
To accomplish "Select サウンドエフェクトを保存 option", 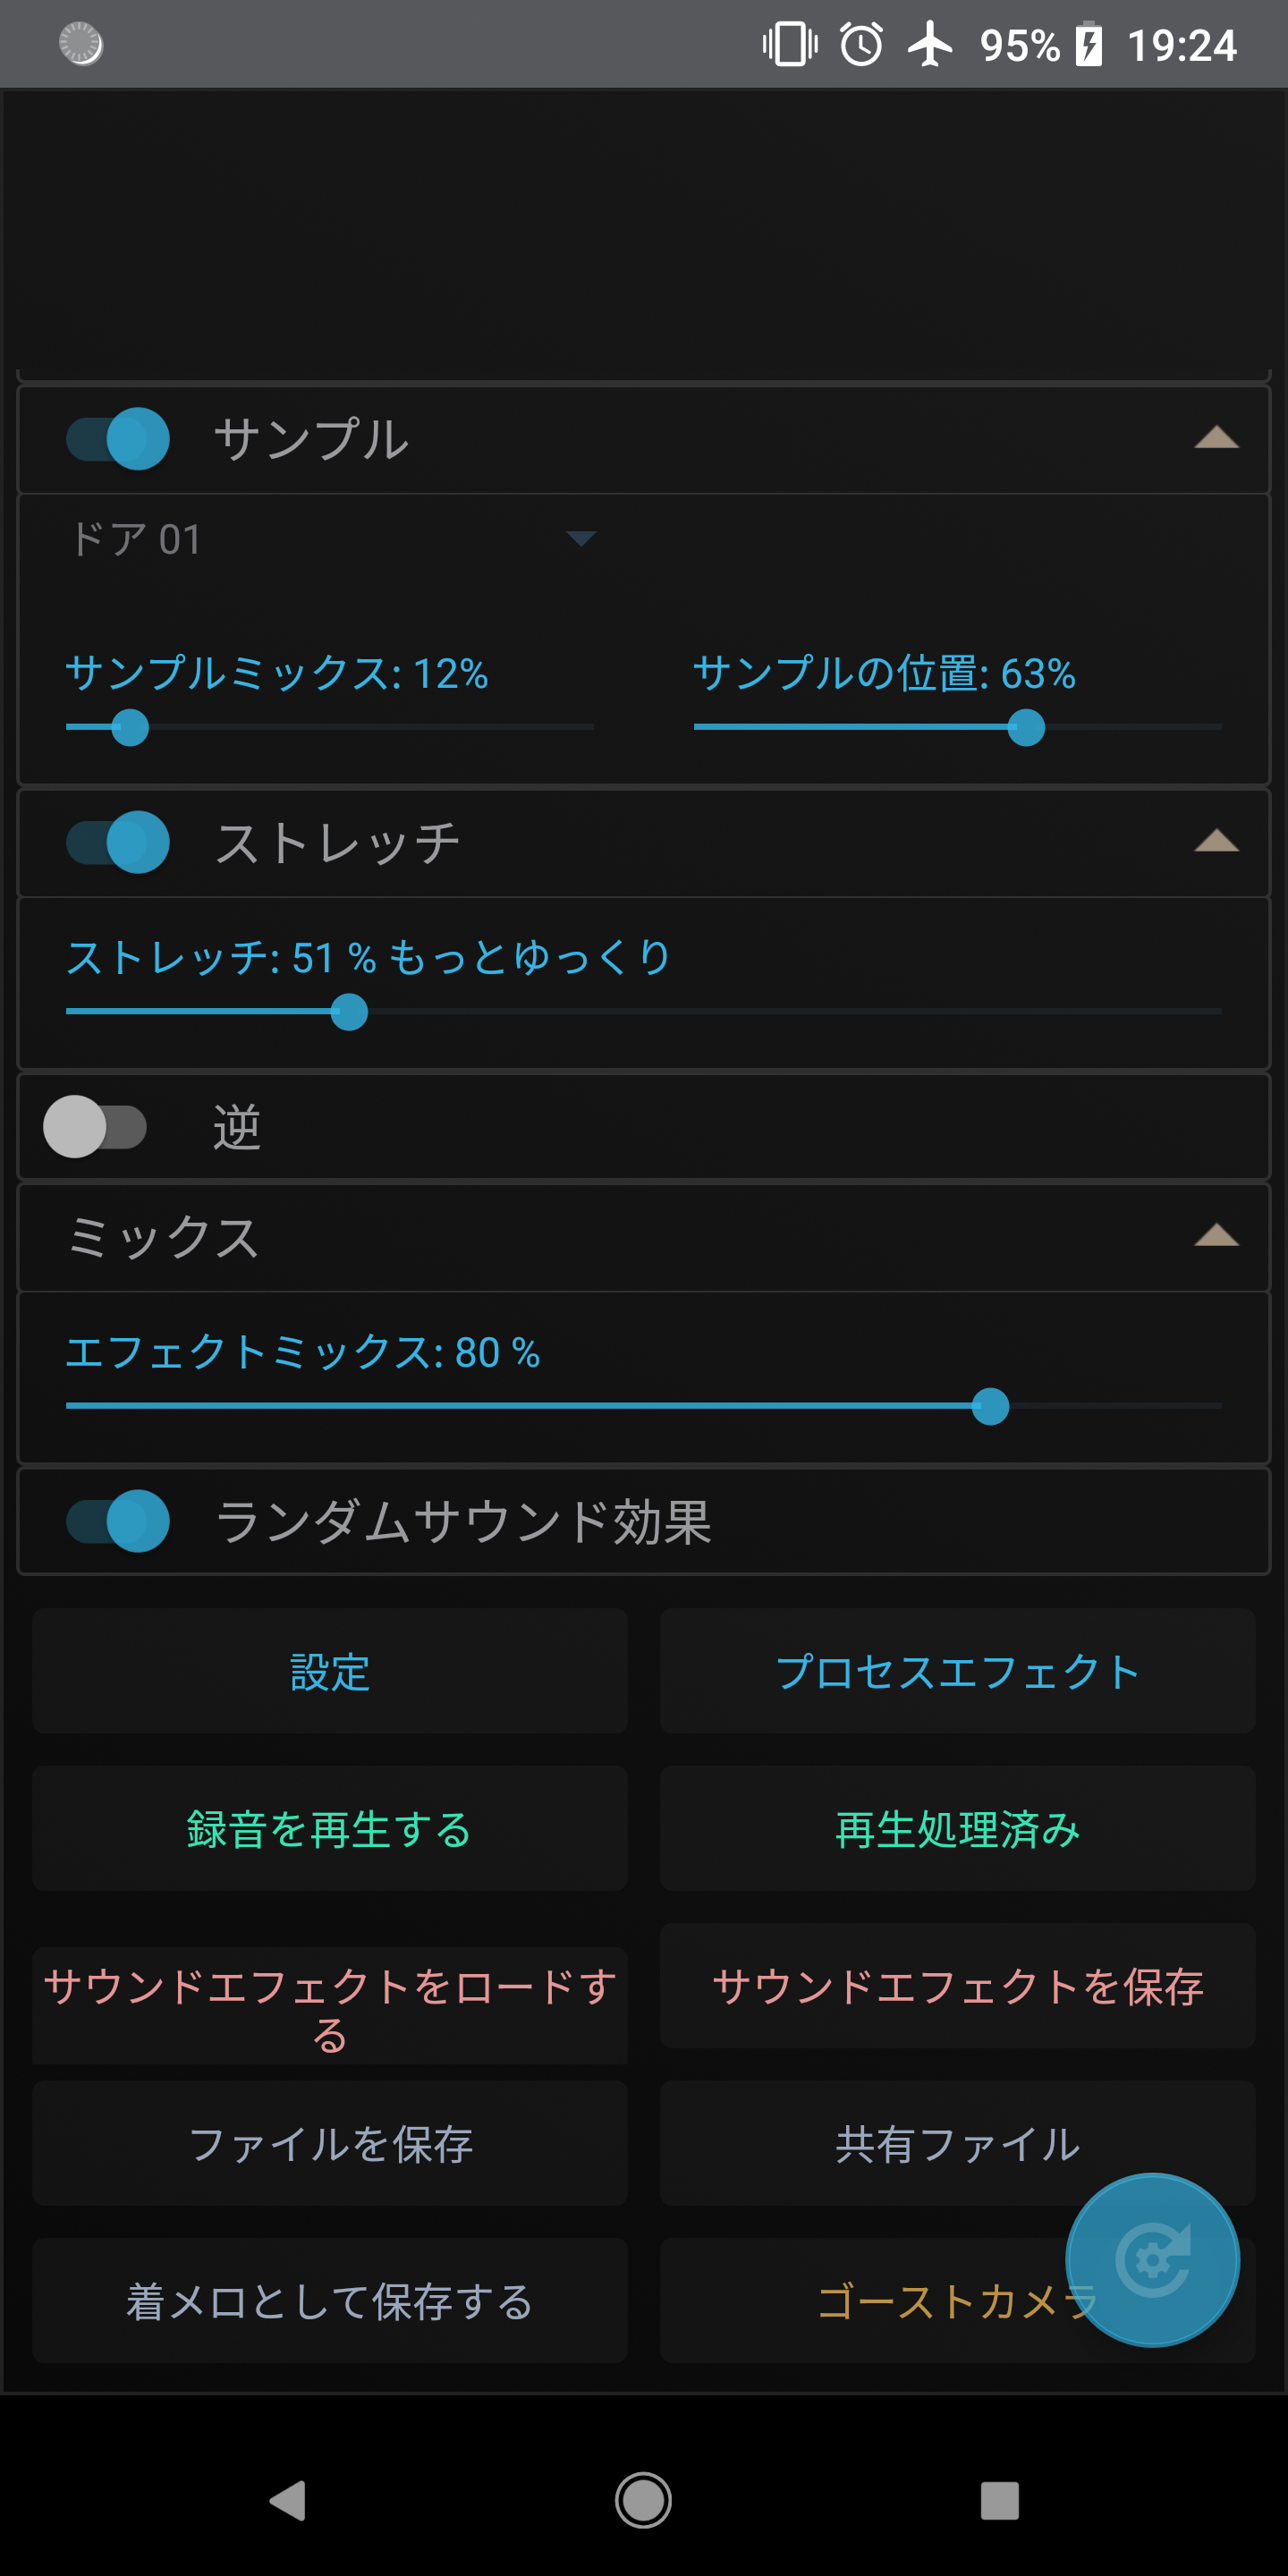I will pyautogui.click(x=957, y=1986).
